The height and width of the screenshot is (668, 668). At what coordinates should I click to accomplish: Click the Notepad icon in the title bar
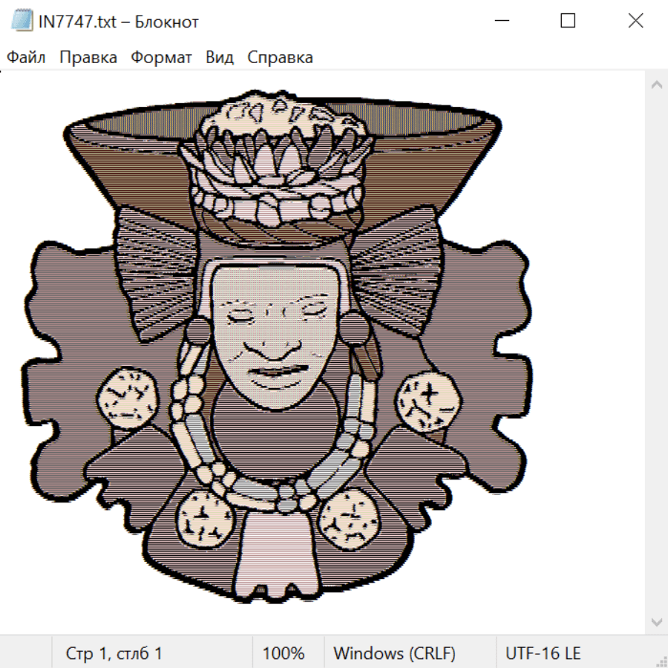pyautogui.click(x=22, y=21)
